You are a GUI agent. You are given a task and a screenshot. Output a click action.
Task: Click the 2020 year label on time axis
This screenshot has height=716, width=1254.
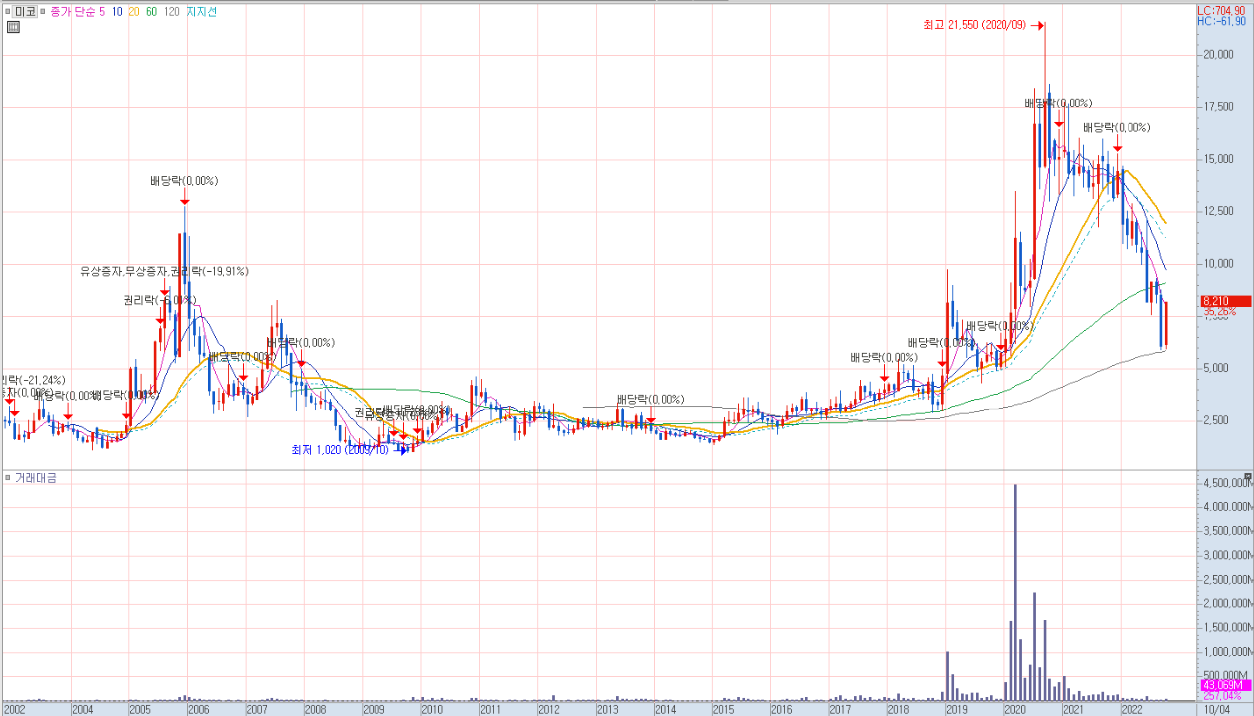click(1014, 709)
